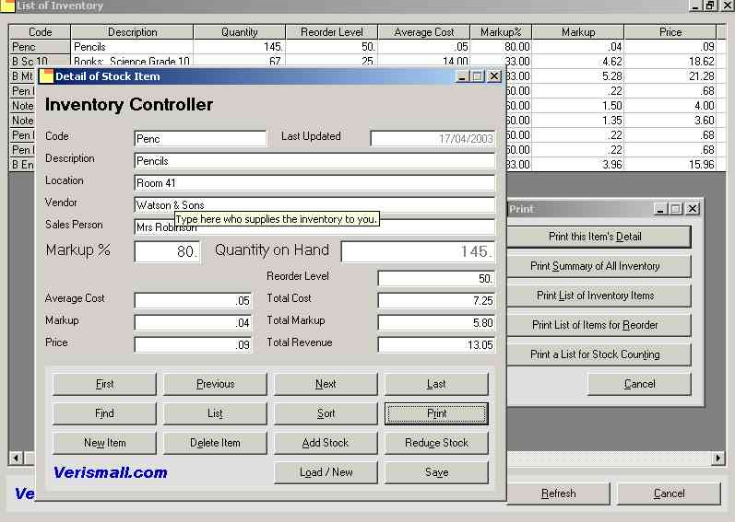This screenshot has height=522, width=735.
Task: Create a New Item
Action: [104, 443]
